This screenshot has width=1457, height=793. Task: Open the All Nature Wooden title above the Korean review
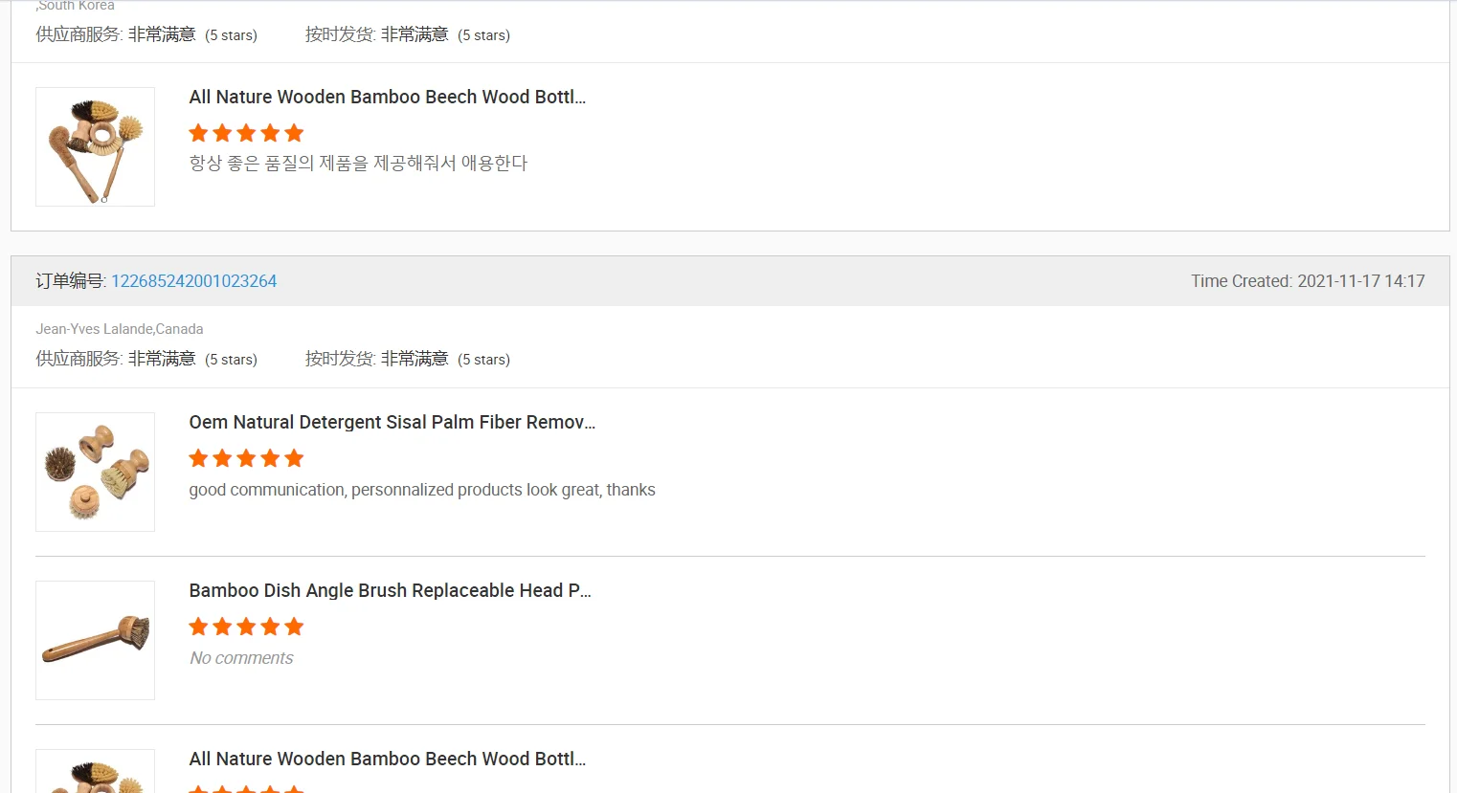tap(387, 98)
